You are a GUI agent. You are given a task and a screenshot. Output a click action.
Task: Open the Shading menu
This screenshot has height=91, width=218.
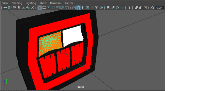tap(17, 3)
